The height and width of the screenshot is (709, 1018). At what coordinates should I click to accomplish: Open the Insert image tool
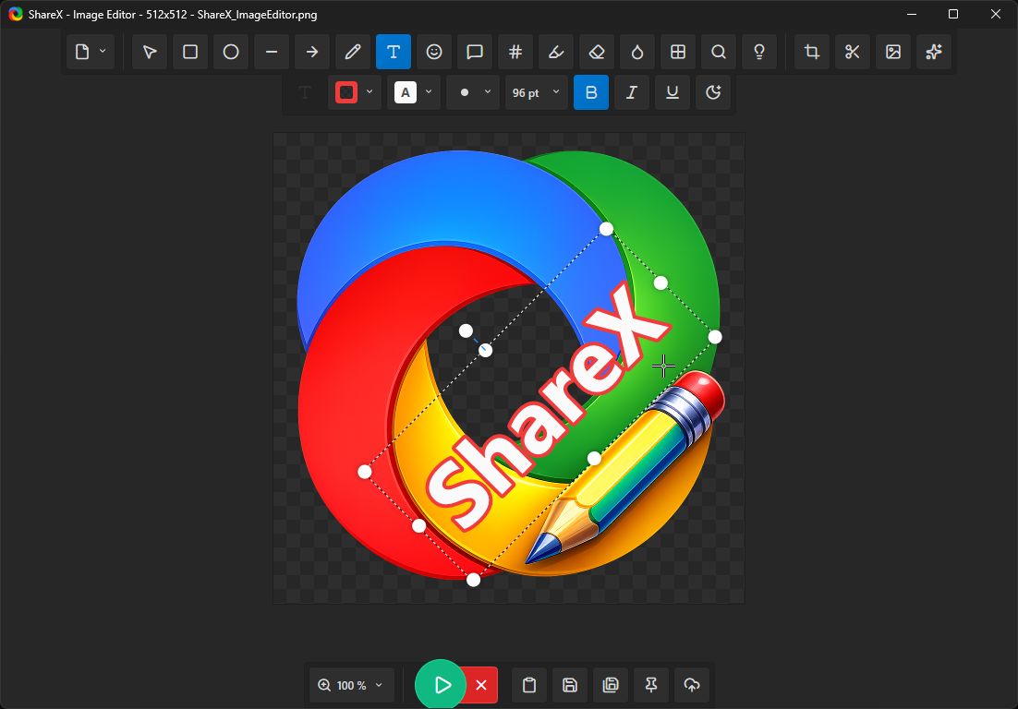click(893, 52)
